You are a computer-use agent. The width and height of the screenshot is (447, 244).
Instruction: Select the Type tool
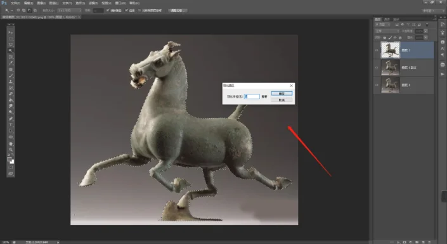11,125
